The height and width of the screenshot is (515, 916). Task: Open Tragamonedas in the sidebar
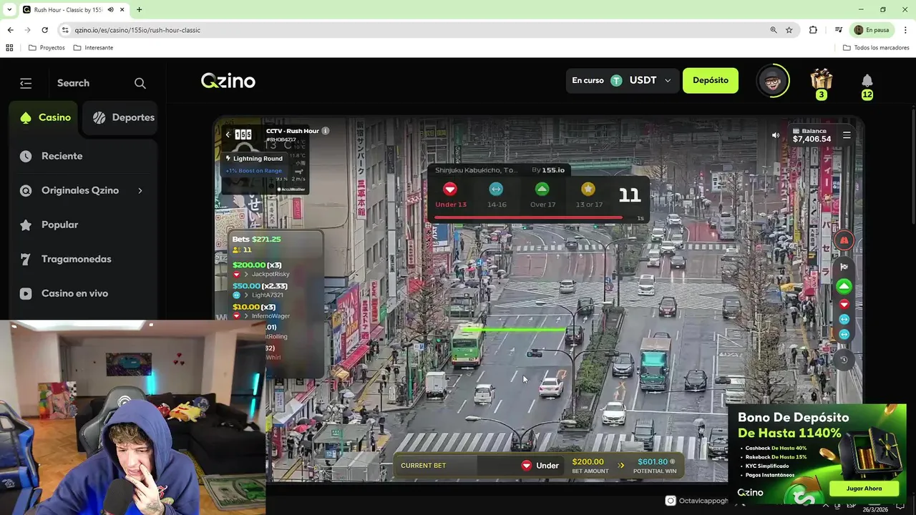click(x=76, y=259)
